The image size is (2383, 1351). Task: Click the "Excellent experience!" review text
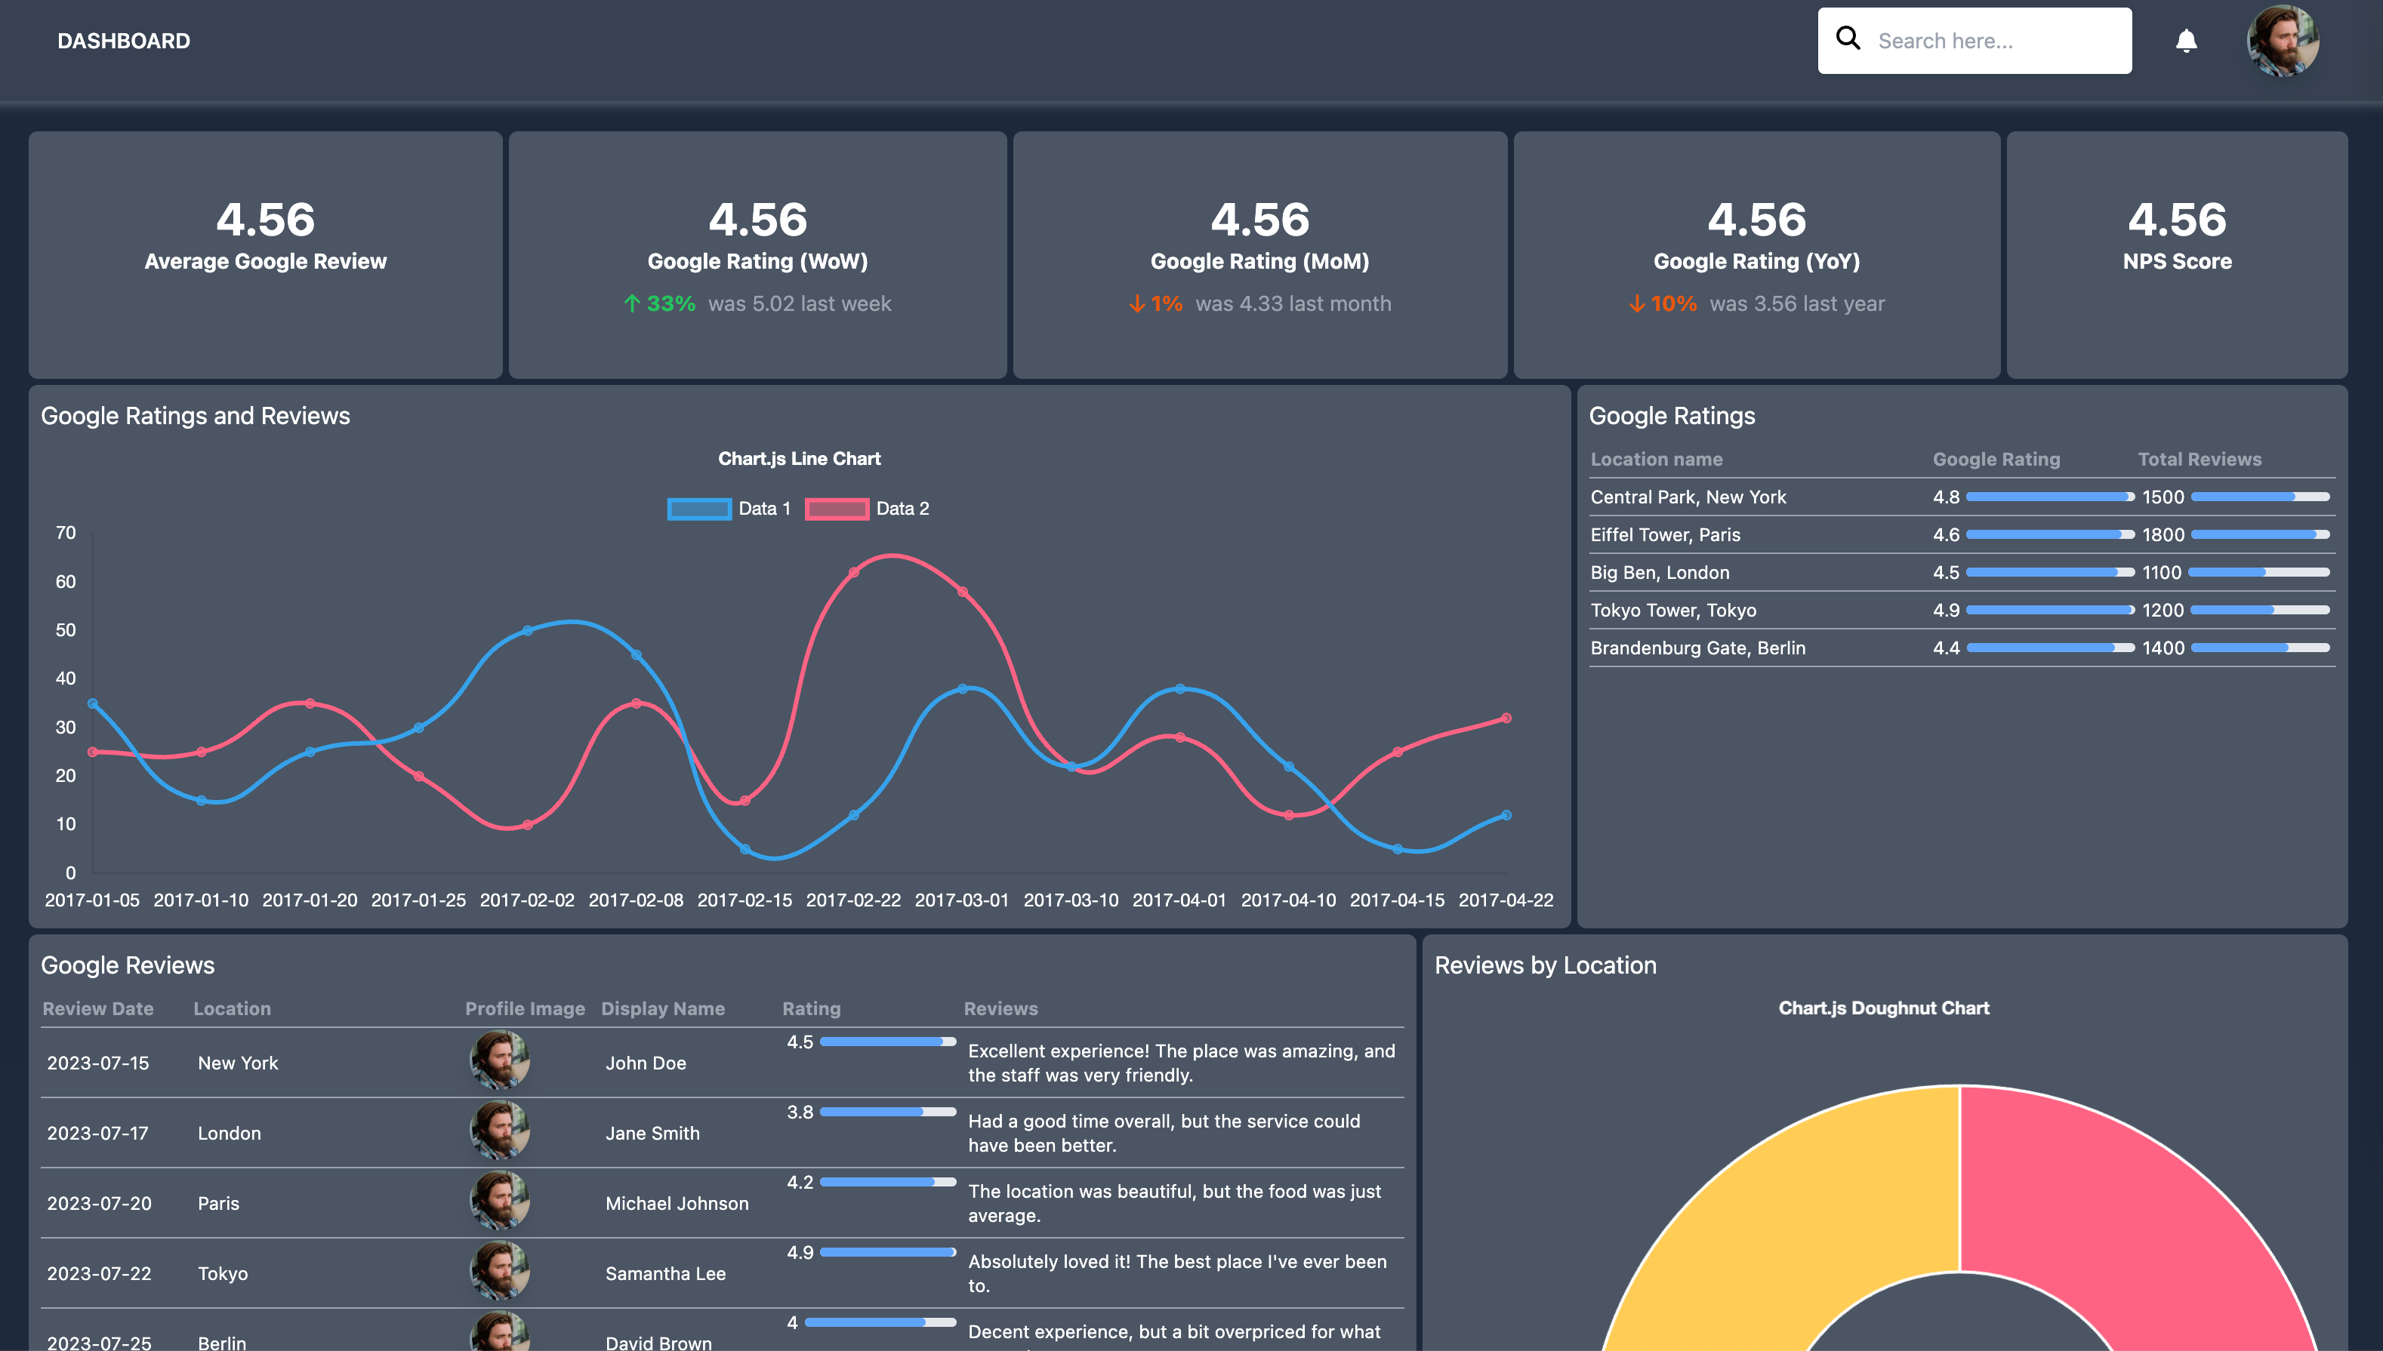(x=1181, y=1063)
